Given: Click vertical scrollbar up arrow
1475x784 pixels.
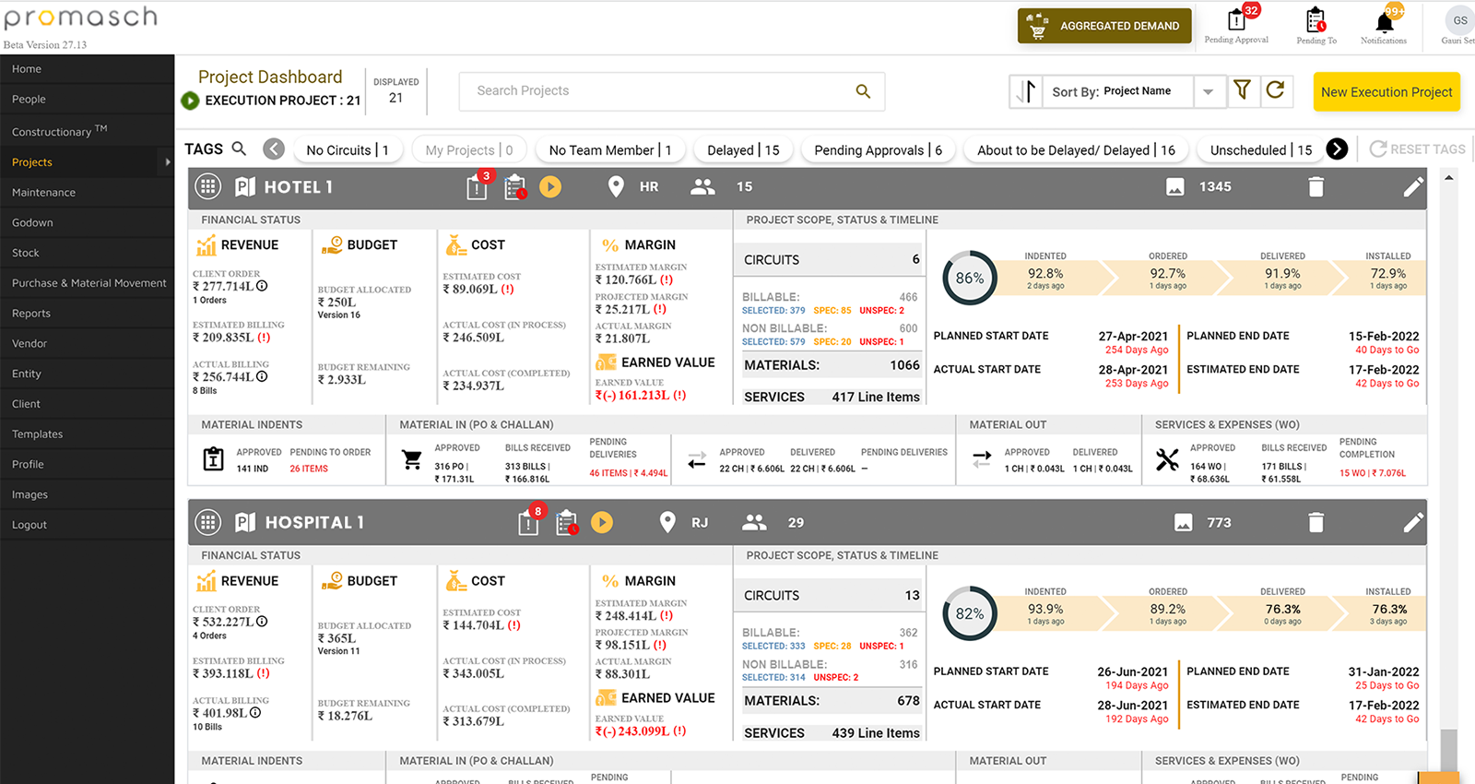Looking at the screenshot, I should pyautogui.click(x=1449, y=177).
